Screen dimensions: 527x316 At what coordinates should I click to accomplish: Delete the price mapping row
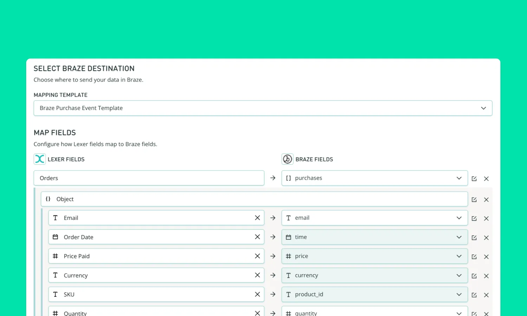tap(486, 257)
